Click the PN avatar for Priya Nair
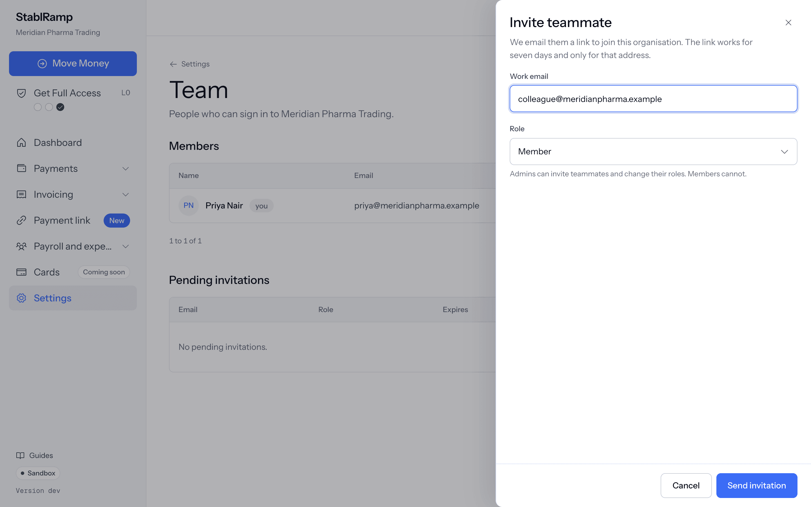Viewport: 811px width, 507px height. [x=188, y=206]
